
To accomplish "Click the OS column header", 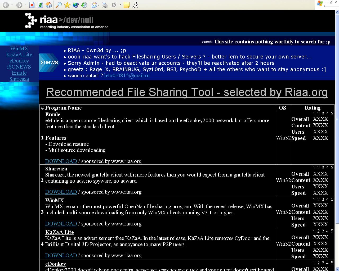I will click(283, 108).
